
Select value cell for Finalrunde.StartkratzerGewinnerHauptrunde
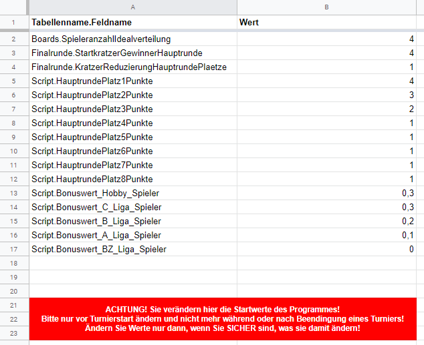(x=326, y=53)
